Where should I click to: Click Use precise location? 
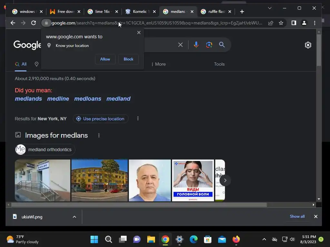coord(101,119)
